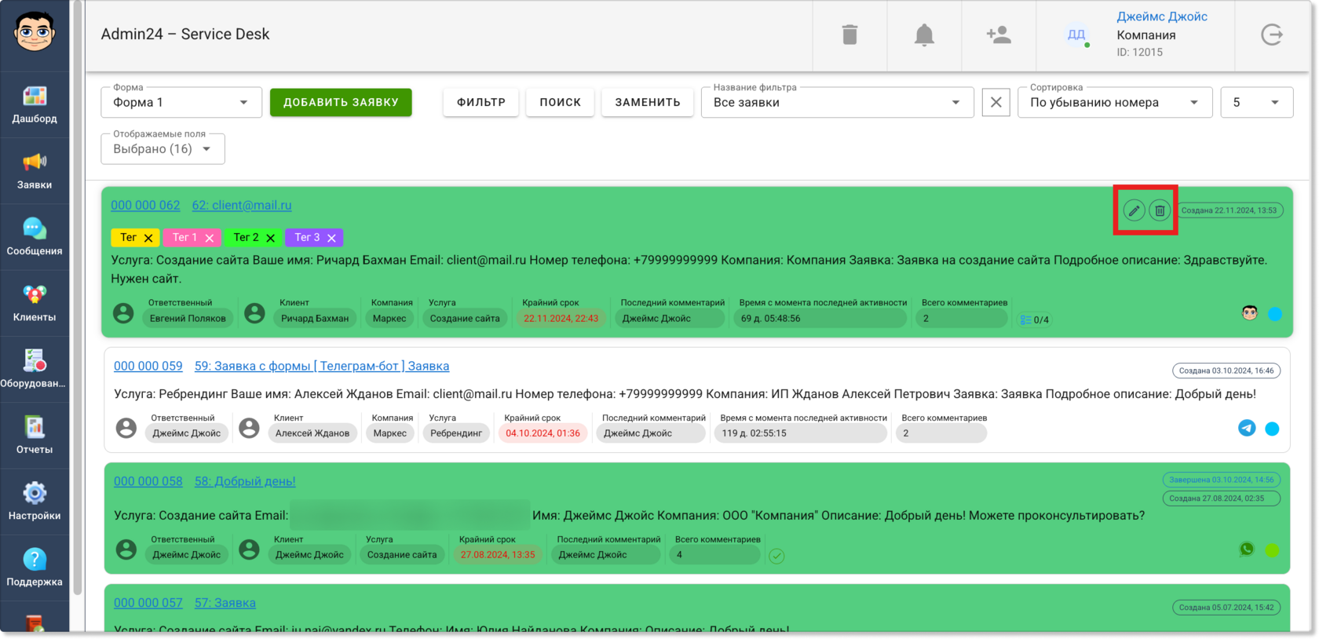Click deadline 04.10.2024, 01:36 chip
Viewport: 1319px width, 639px height.
click(x=543, y=433)
